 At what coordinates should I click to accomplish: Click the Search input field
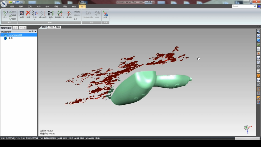point(242,6)
